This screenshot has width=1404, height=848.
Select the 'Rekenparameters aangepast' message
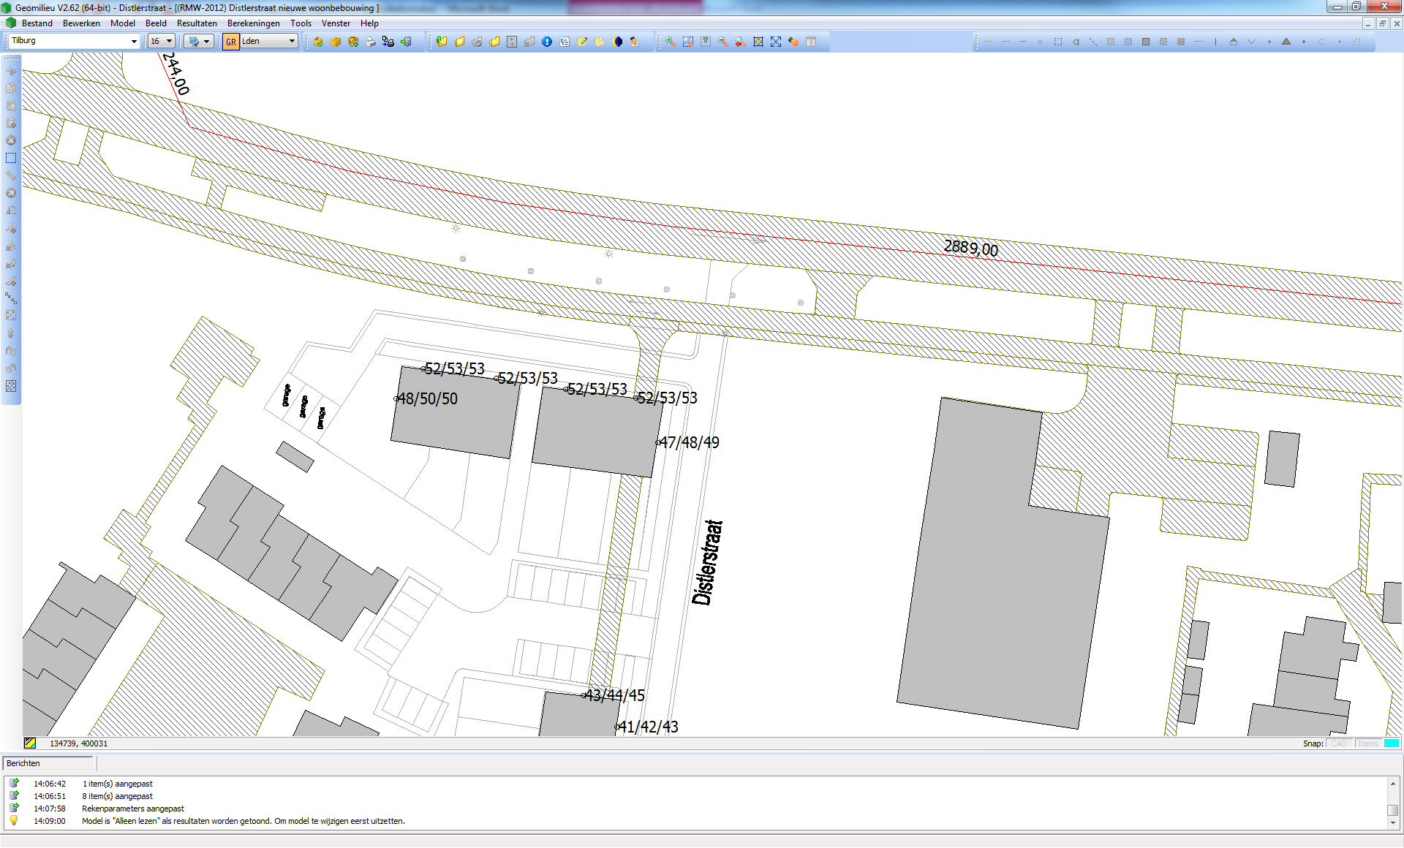point(133,809)
